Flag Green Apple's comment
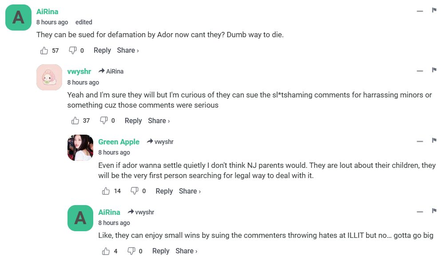The height and width of the screenshot is (260, 448). click(x=434, y=140)
